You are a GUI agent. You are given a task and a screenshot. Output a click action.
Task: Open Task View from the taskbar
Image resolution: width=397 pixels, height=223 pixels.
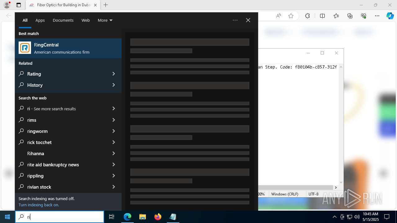tap(112, 217)
